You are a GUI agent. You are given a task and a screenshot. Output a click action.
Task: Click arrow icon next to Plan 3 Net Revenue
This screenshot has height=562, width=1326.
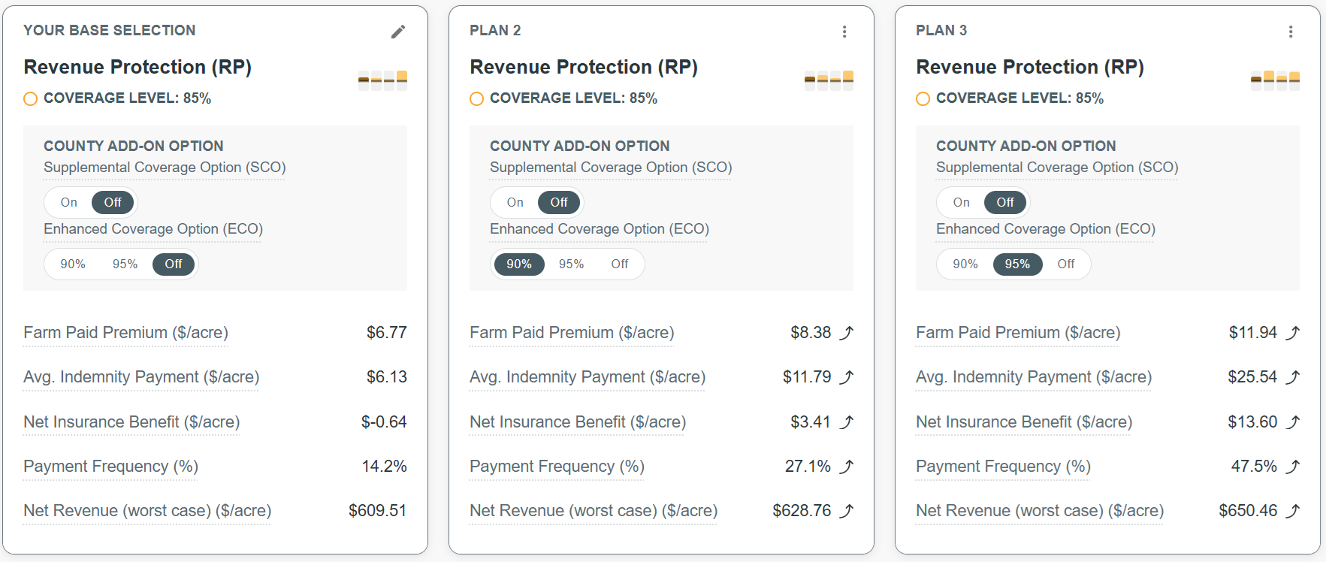[x=1293, y=511]
